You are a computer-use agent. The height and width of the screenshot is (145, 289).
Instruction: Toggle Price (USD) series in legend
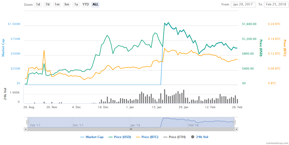[x=120, y=137]
